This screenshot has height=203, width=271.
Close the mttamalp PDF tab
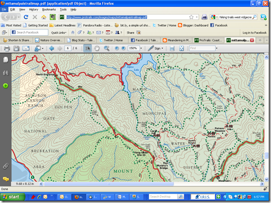[252, 40]
